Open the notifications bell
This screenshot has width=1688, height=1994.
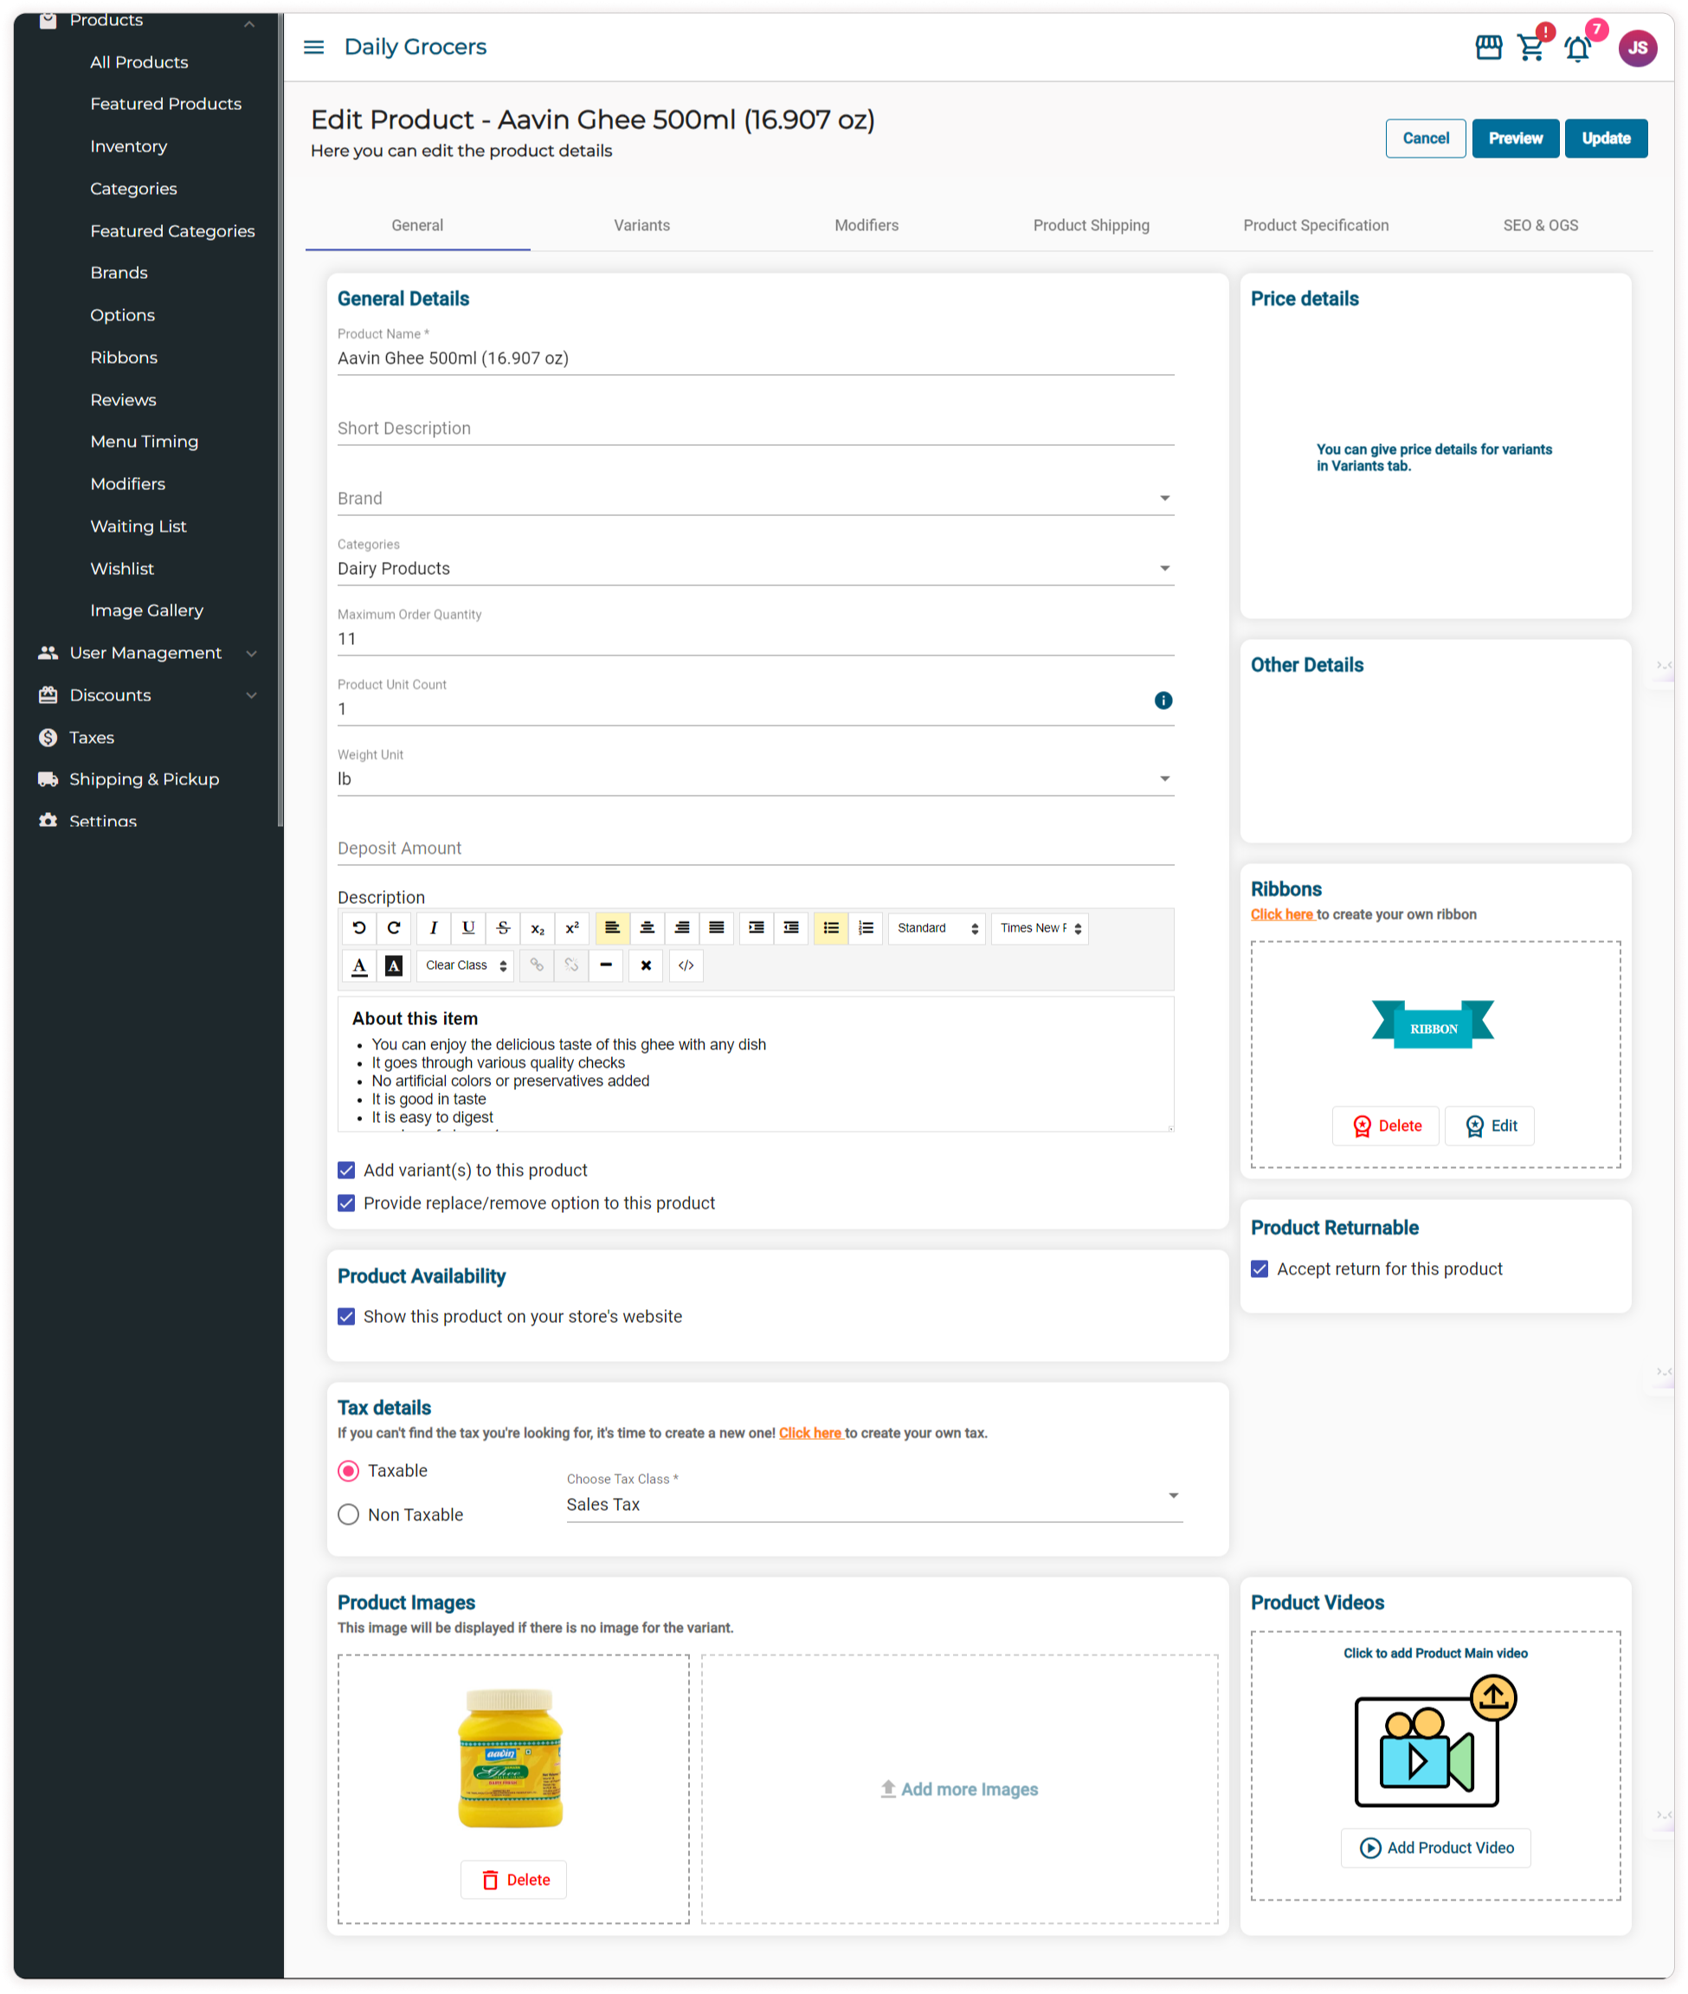(1577, 48)
